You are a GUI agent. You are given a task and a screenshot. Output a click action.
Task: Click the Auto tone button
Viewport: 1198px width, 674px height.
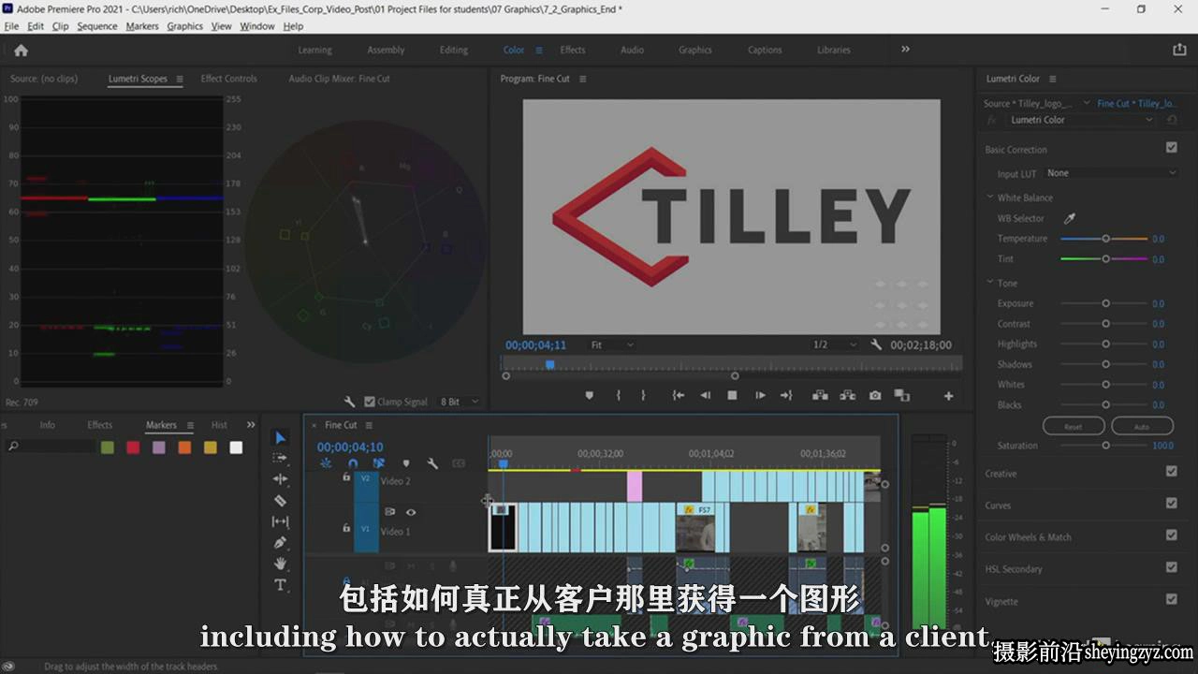pyautogui.click(x=1142, y=426)
